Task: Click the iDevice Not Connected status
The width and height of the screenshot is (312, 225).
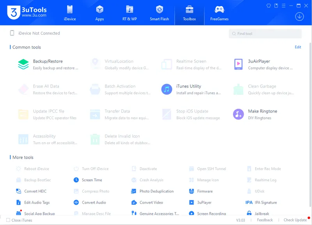Action: [x=35, y=33]
